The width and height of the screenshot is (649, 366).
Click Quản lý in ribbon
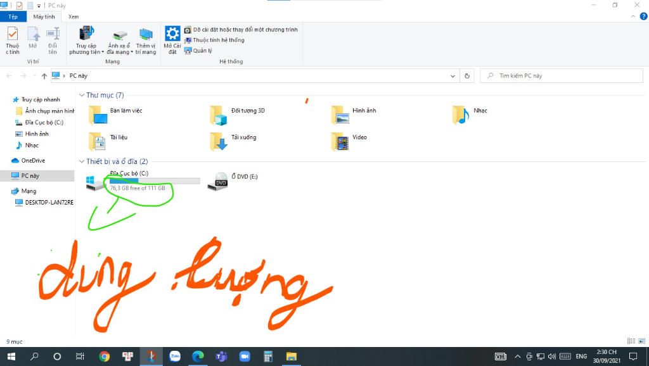click(198, 51)
